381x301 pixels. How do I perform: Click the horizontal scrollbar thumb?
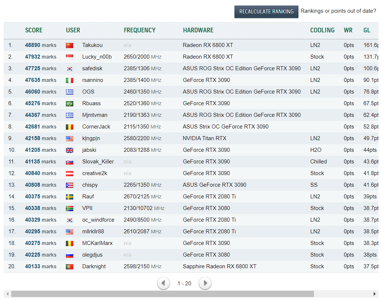click(x=162, y=294)
